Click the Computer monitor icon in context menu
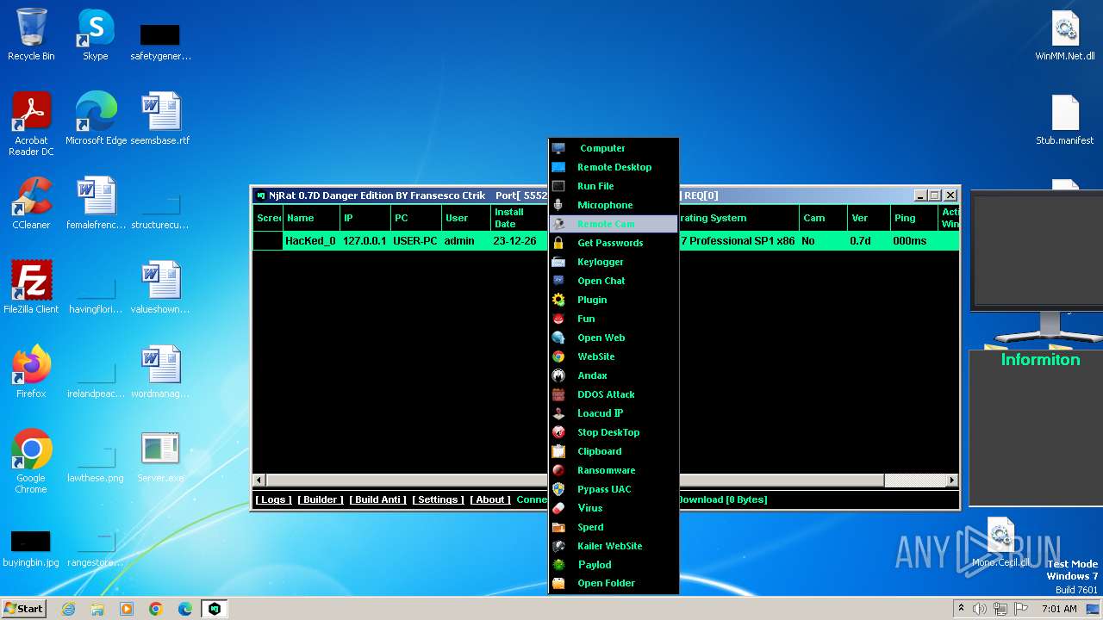Screen dimensions: 1103x620 [x=558, y=148]
